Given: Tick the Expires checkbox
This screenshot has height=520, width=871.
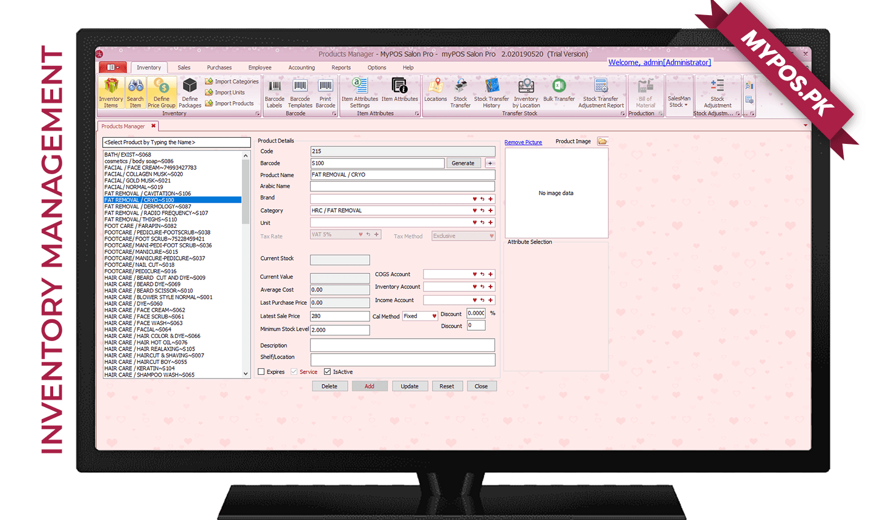Looking at the screenshot, I should click(261, 372).
